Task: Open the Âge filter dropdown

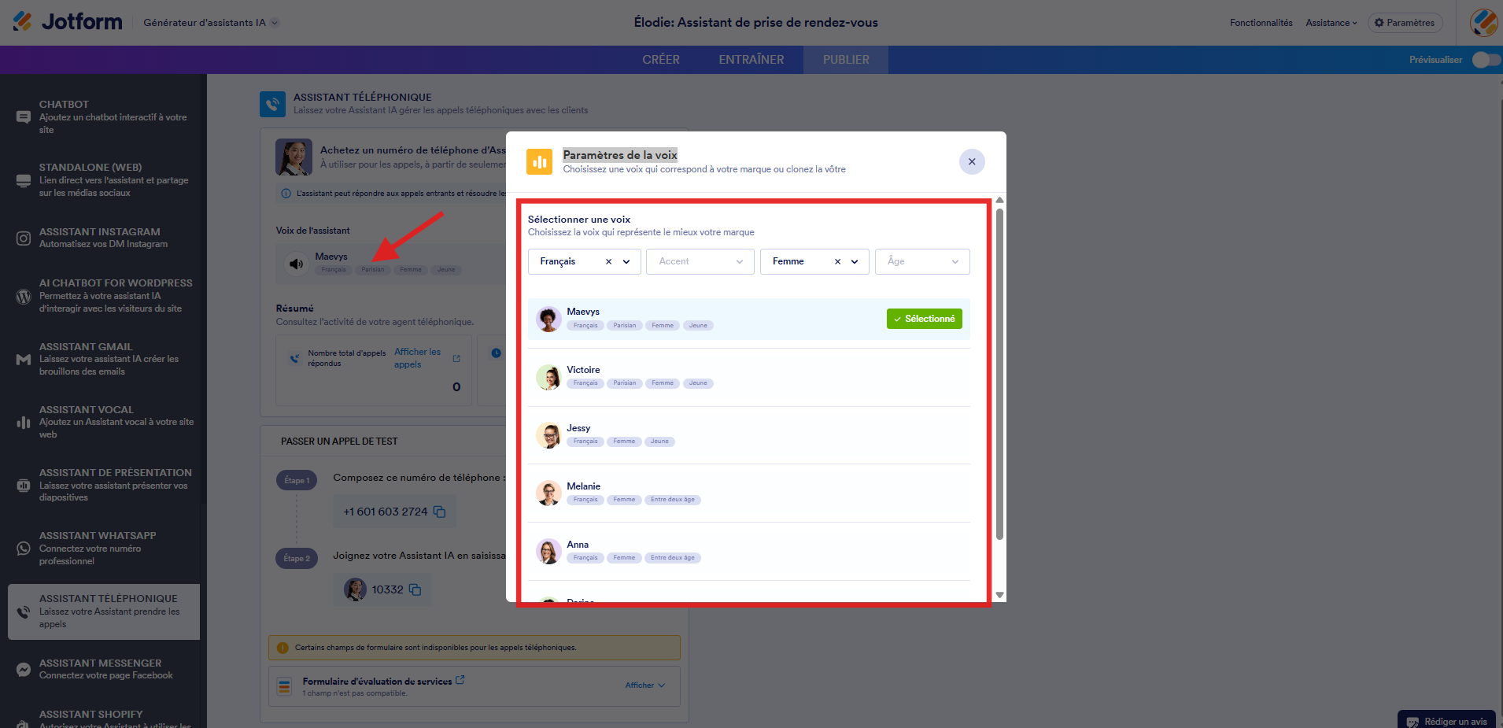Action: click(x=922, y=261)
